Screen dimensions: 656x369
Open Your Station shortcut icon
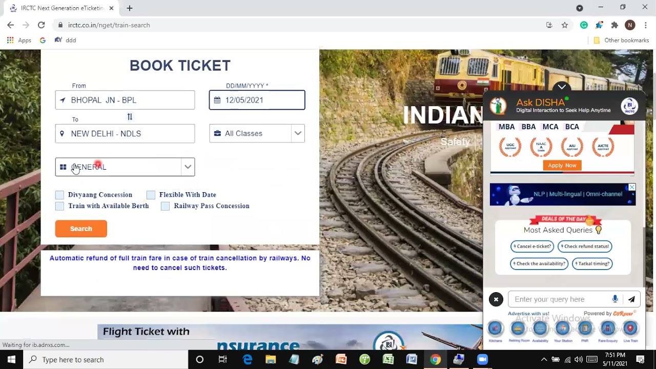[x=563, y=329]
